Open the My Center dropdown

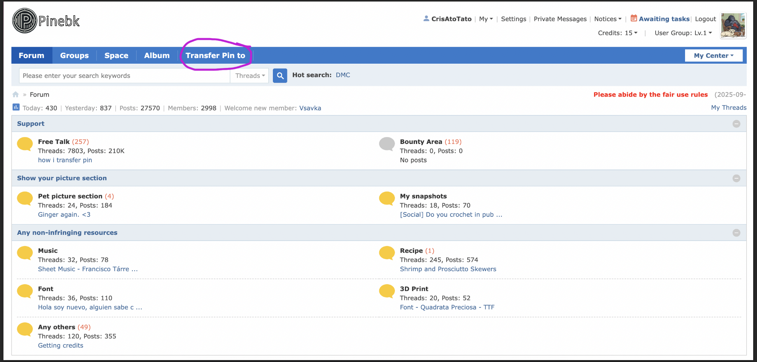click(714, 55)
